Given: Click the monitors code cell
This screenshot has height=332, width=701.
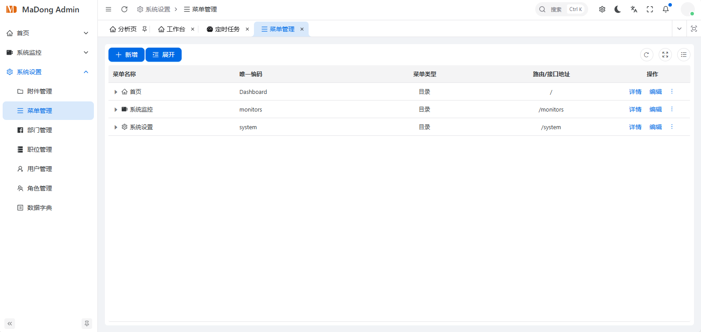Looking at the screenshot, I should click(x=250, y=109).
